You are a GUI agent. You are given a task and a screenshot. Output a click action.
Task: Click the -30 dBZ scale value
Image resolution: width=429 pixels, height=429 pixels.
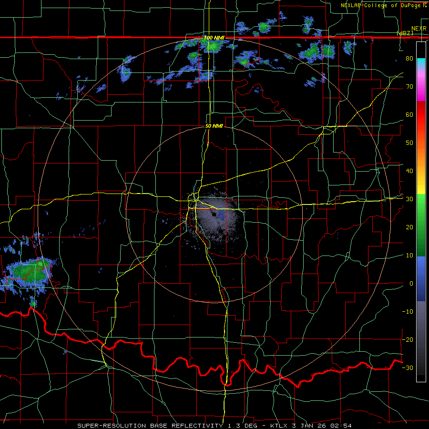click(x=408, y=368)
